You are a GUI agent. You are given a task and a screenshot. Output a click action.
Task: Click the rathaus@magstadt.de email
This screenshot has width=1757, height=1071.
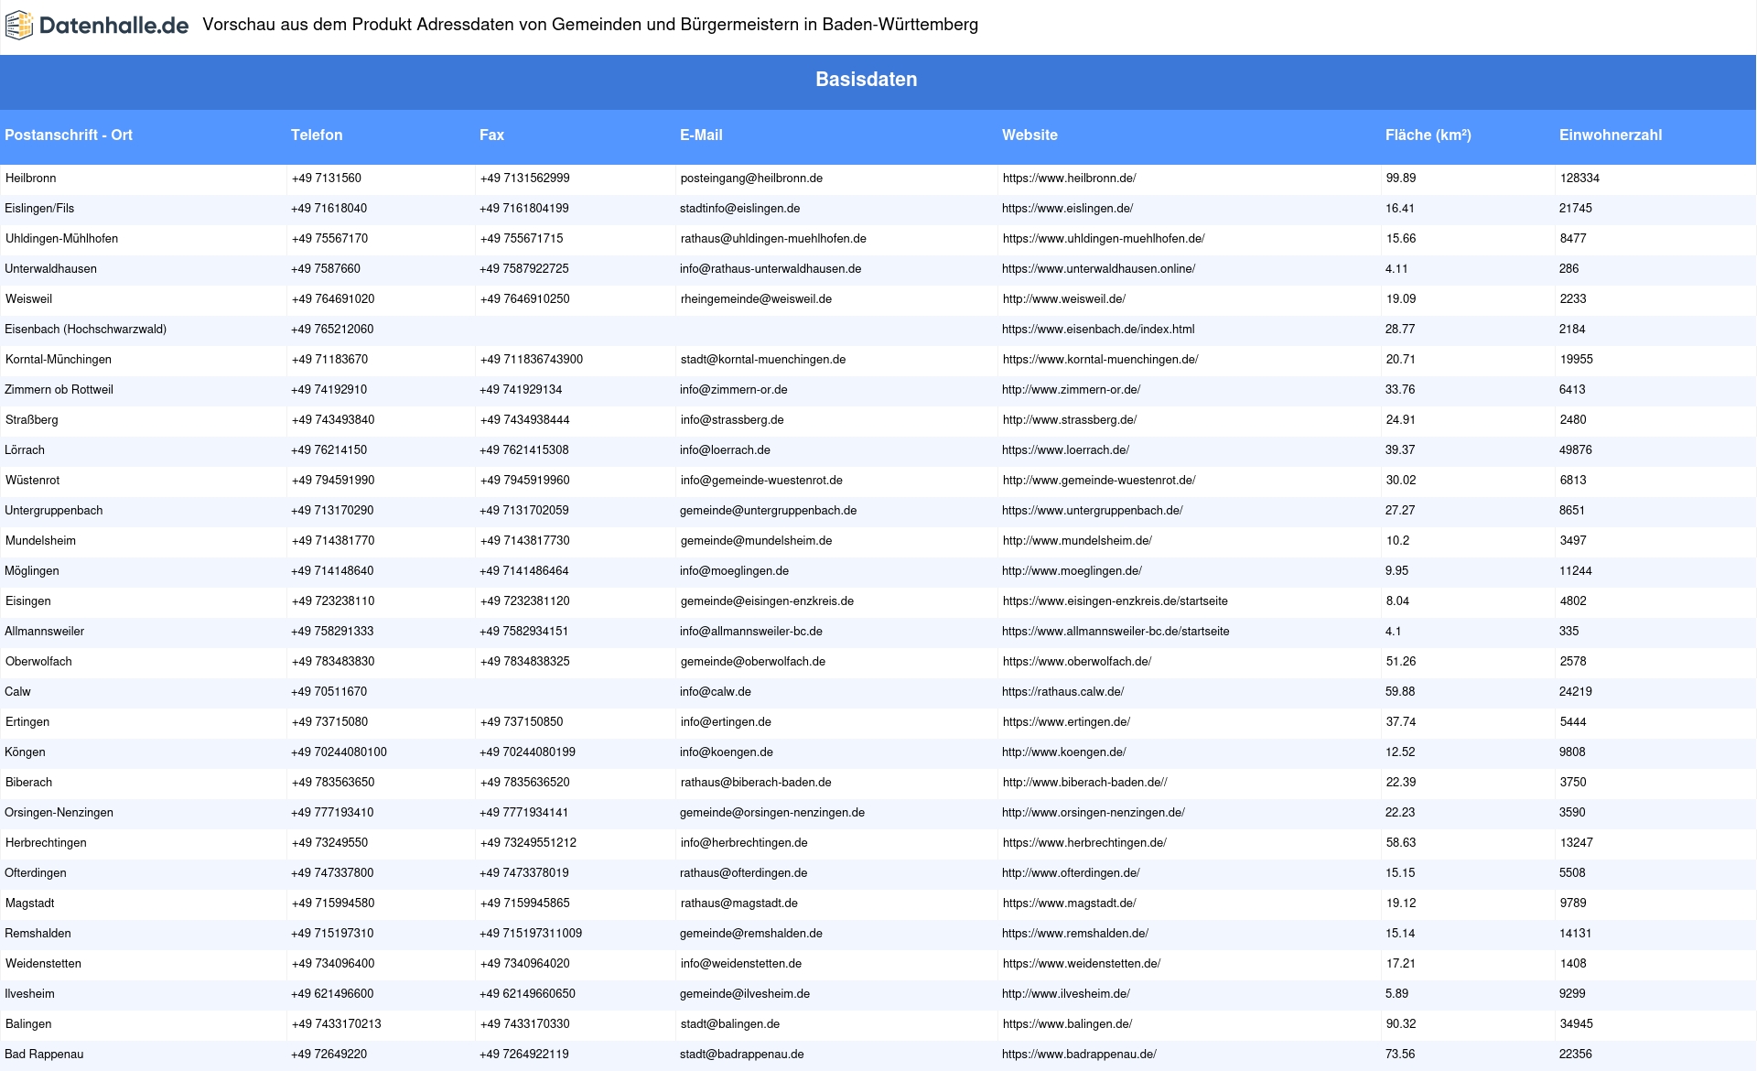pos(739,903)
